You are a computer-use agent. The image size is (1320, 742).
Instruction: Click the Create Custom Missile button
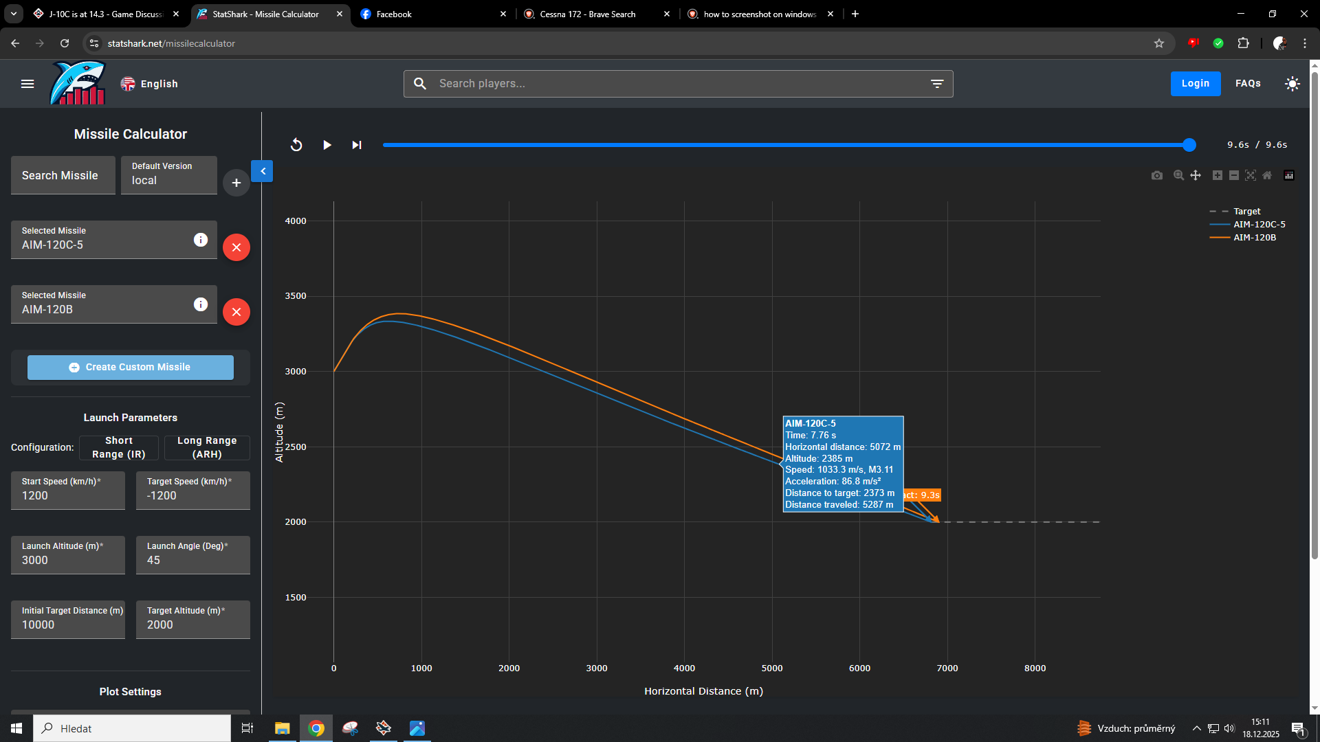[131, 368]
